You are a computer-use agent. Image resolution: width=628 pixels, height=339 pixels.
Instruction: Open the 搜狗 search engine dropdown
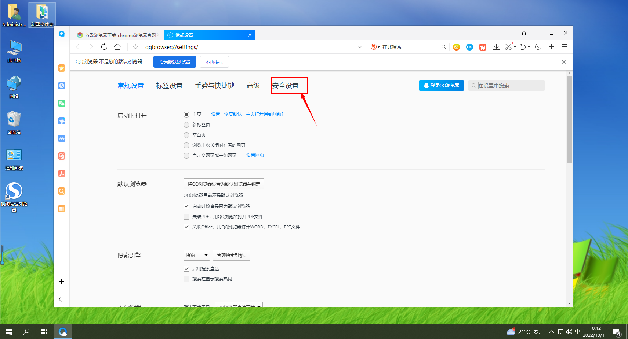(x=196, y=255)
